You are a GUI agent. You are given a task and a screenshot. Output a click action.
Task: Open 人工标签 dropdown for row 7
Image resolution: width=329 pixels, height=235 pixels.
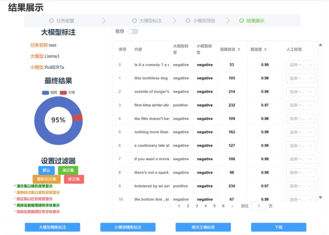301,159
